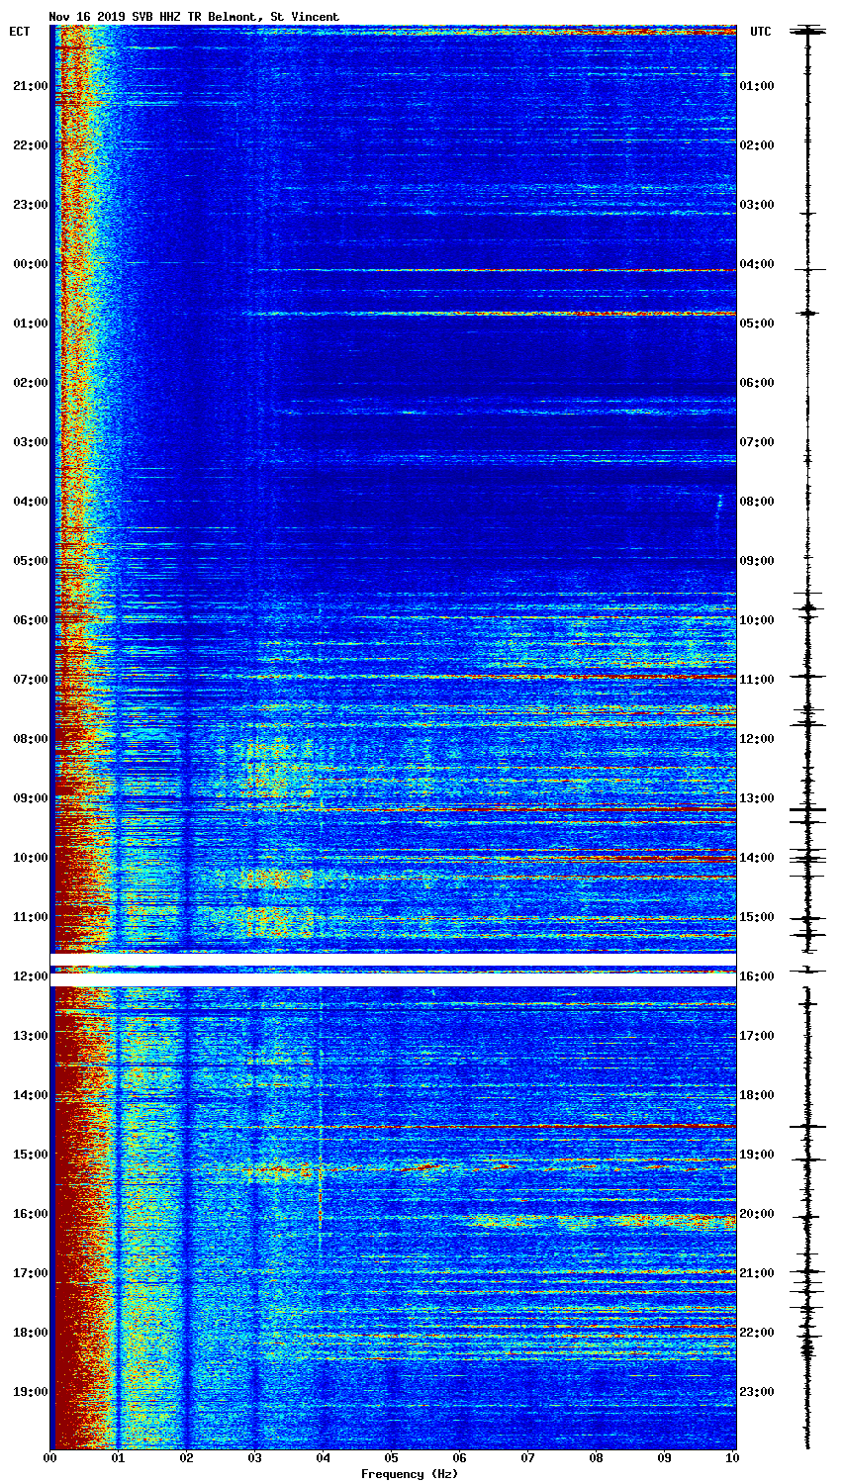The height and width of the screenshot is (1484, 843).
Task: Click the '13:00' label on the UTC axis
Action: [757, 798]
